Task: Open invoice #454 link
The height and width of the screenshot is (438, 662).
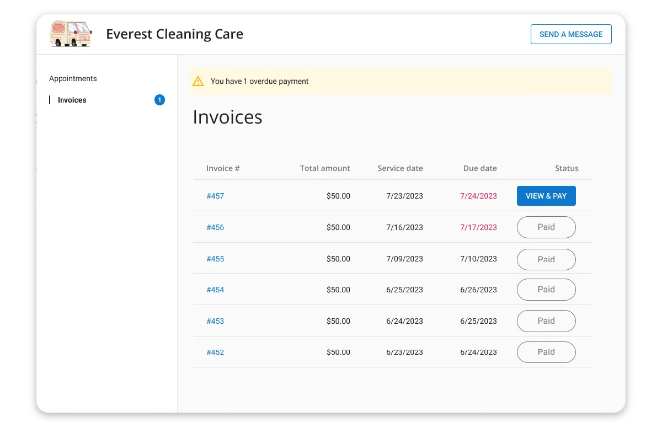Action: click(x=215, y=290)
